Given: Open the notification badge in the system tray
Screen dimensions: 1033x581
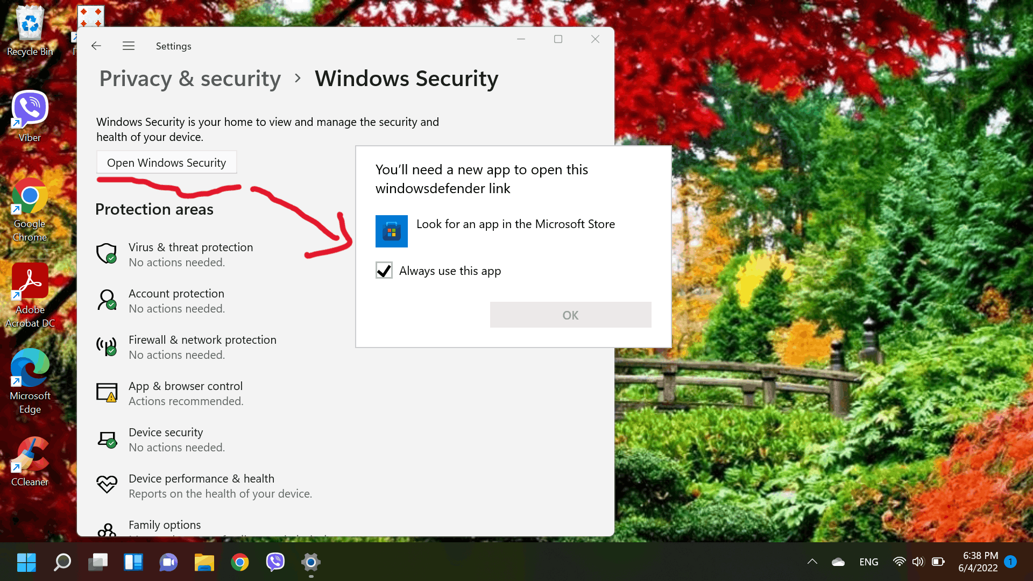Looking at the screenshot, I should [1010, 562].
